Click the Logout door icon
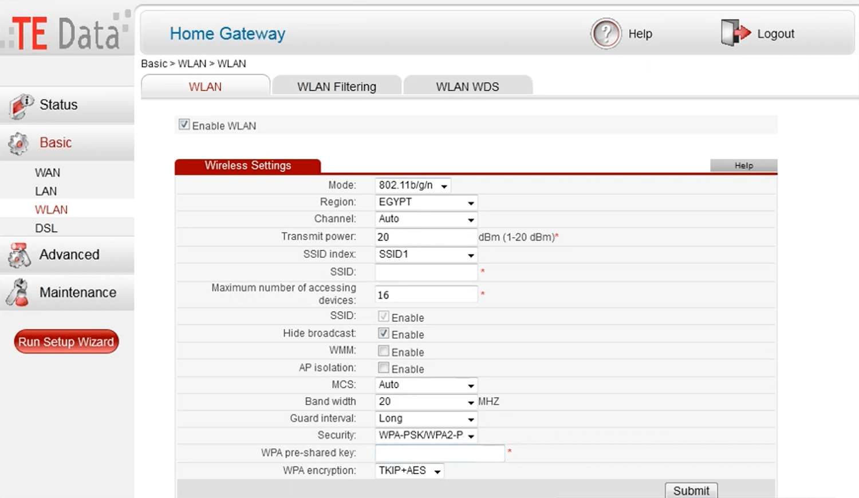The height and width of the screenshot is (498, 859). [735, 33]
